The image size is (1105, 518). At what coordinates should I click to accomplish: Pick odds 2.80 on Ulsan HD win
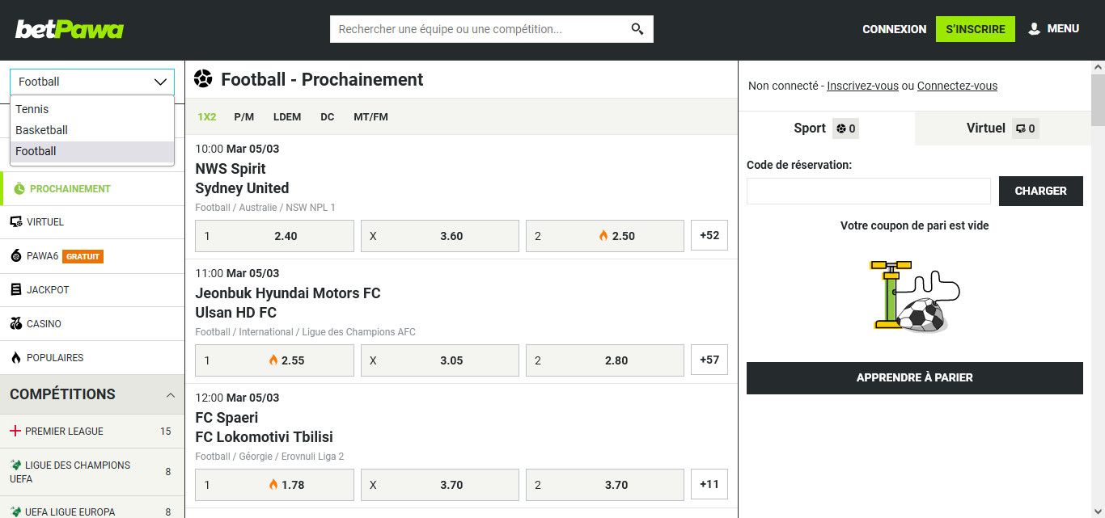tap(605, 360)
